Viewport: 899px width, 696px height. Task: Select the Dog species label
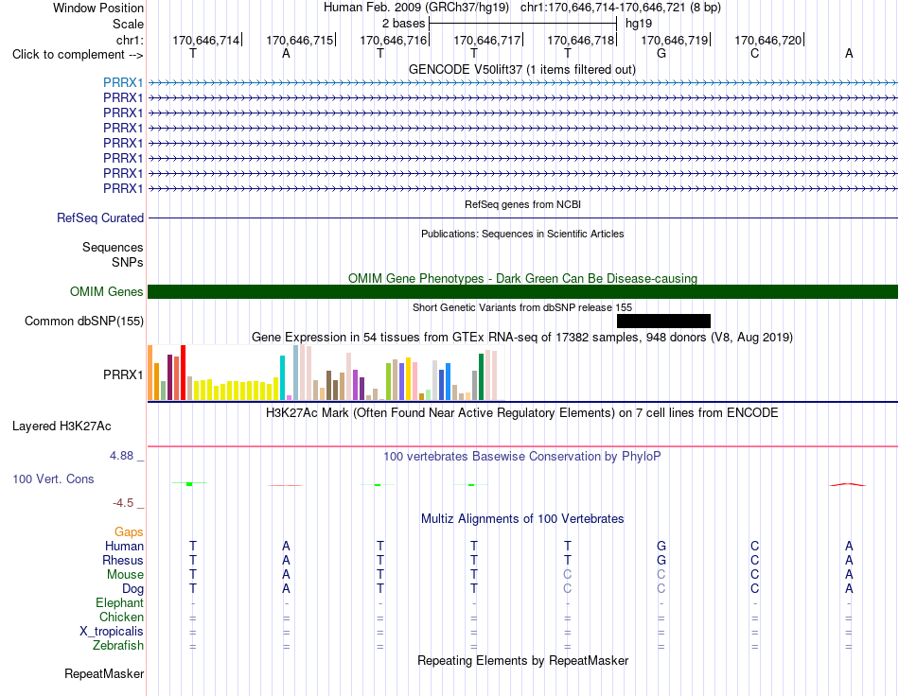coord(132,589)
